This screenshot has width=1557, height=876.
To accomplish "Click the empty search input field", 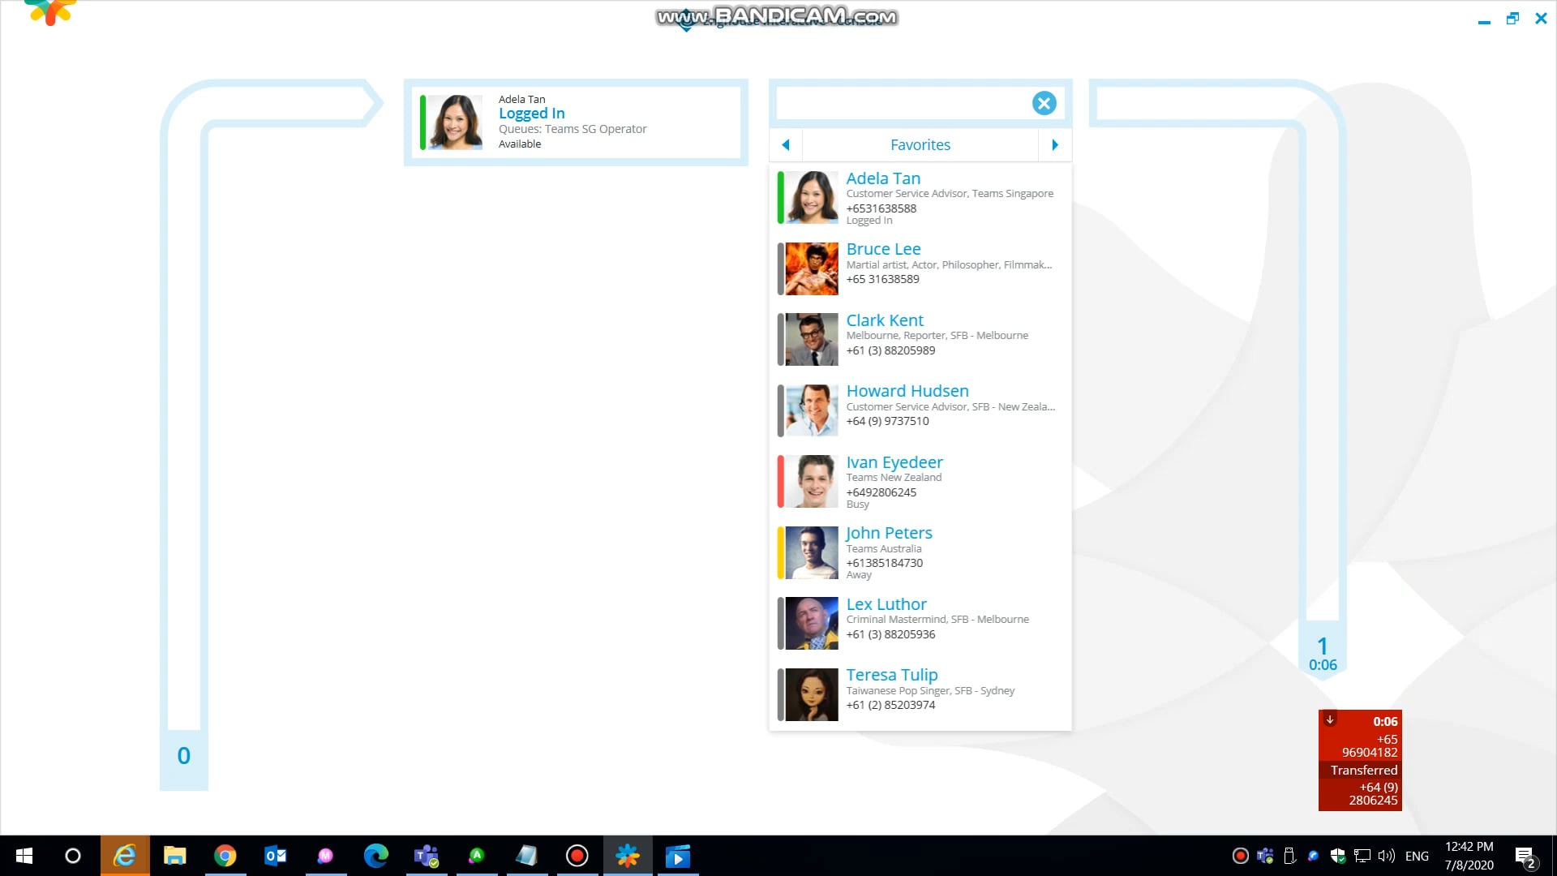I will tap(900, 103).
